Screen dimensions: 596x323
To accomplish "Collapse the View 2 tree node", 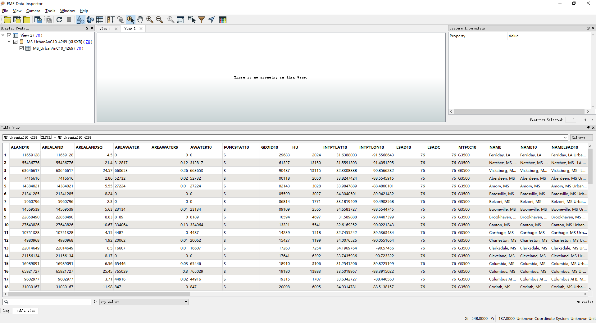I will coord(3,35).
